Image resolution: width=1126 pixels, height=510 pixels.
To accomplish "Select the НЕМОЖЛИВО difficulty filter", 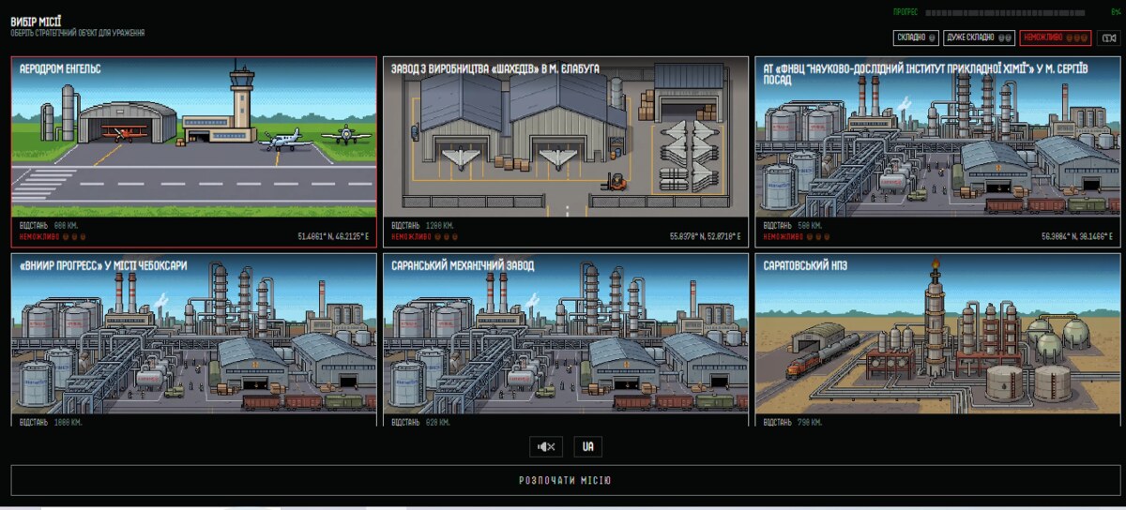I will [1056, 37].
